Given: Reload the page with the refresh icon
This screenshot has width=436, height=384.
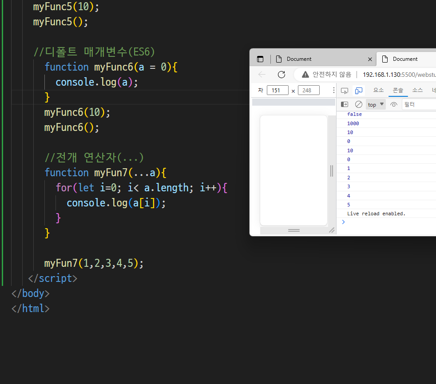Looking at the screenshot, I should [x=281, y=75].
